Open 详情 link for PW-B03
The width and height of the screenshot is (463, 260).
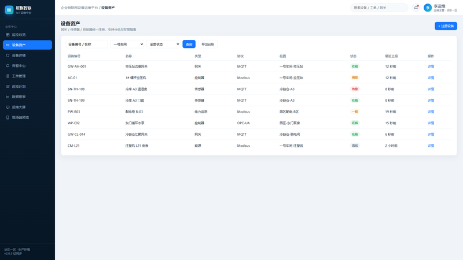tap(431, 112)
